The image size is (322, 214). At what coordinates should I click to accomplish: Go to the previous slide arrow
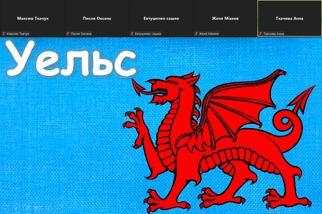tap(6, 208)
